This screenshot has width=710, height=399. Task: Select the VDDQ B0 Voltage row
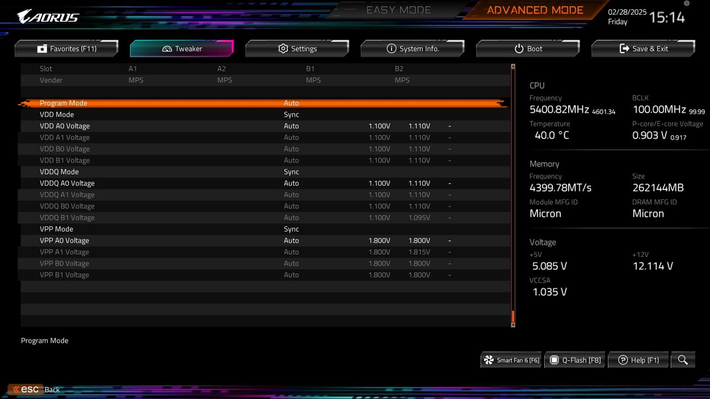(x=265, y=206)
